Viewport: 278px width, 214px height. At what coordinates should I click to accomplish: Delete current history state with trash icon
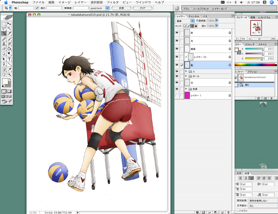pos(271,98)
